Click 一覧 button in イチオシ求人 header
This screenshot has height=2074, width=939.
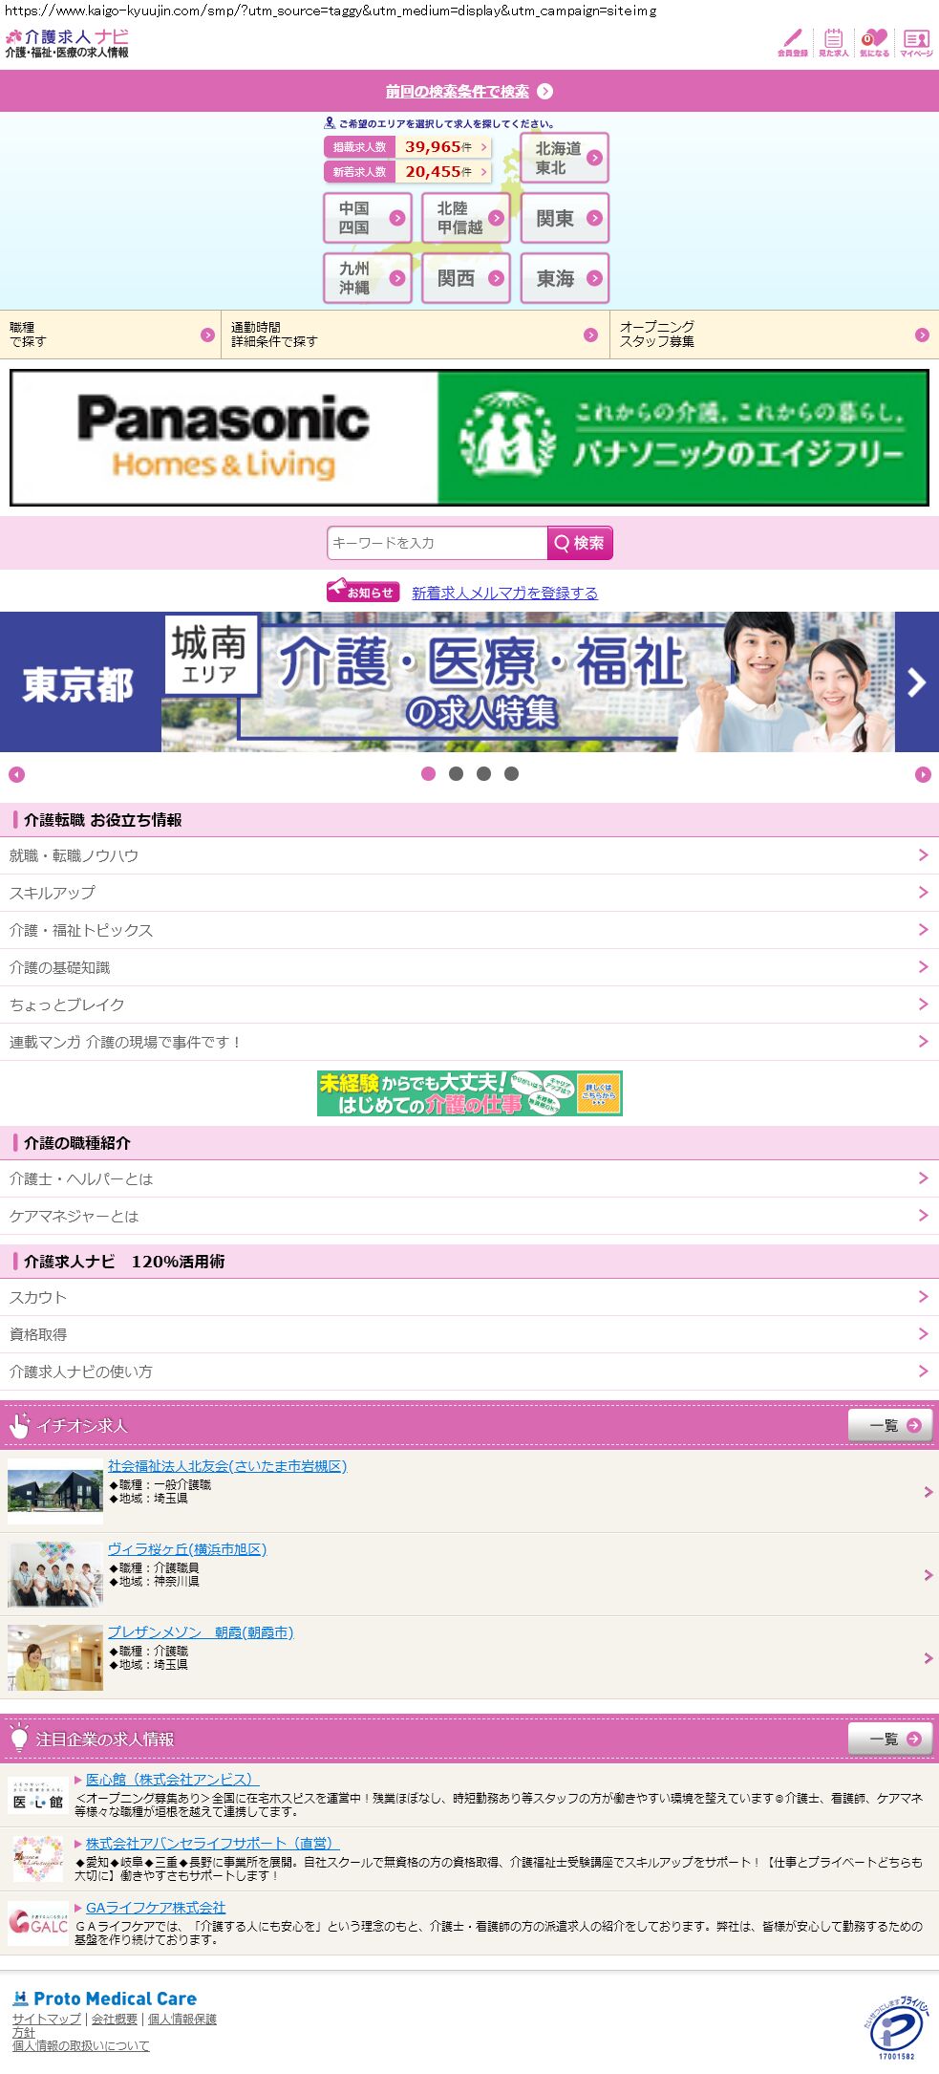[x=890, y=1425]
